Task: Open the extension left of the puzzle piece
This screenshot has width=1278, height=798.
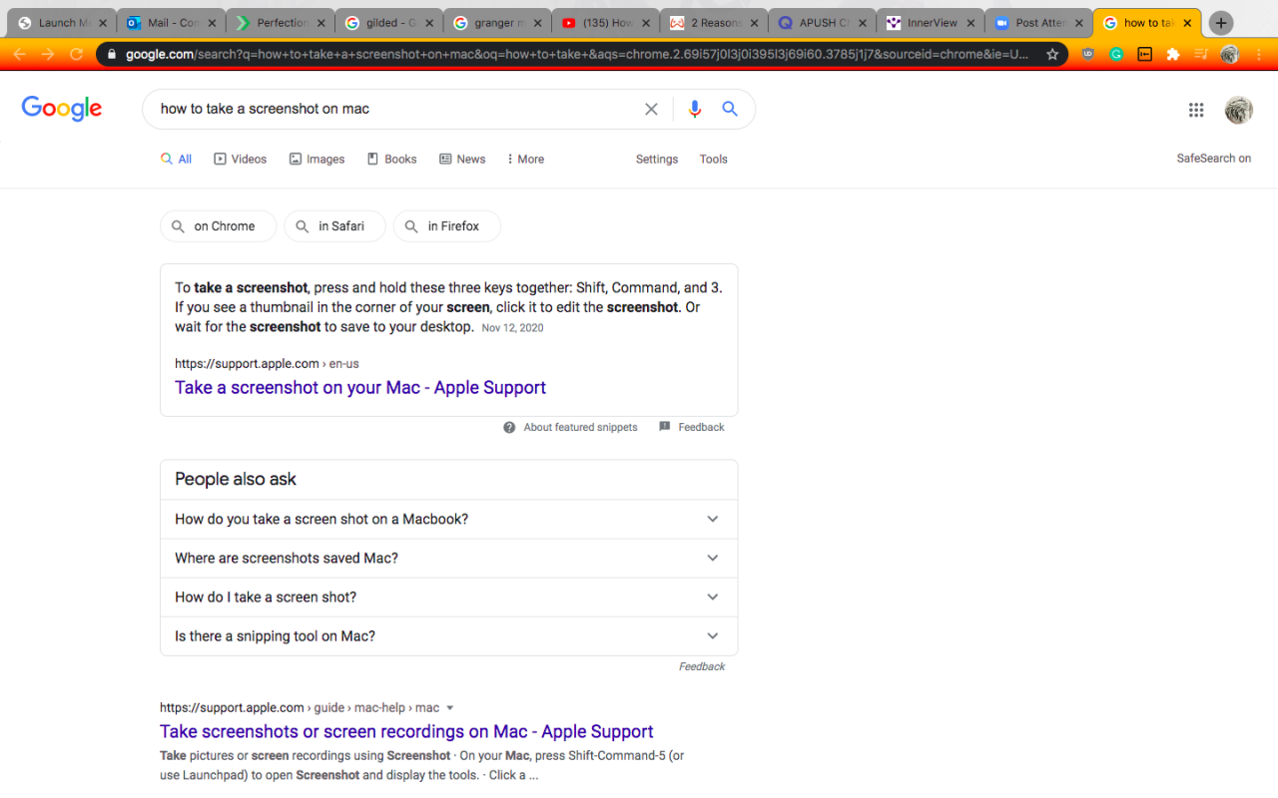Action: pos(1145,55)
